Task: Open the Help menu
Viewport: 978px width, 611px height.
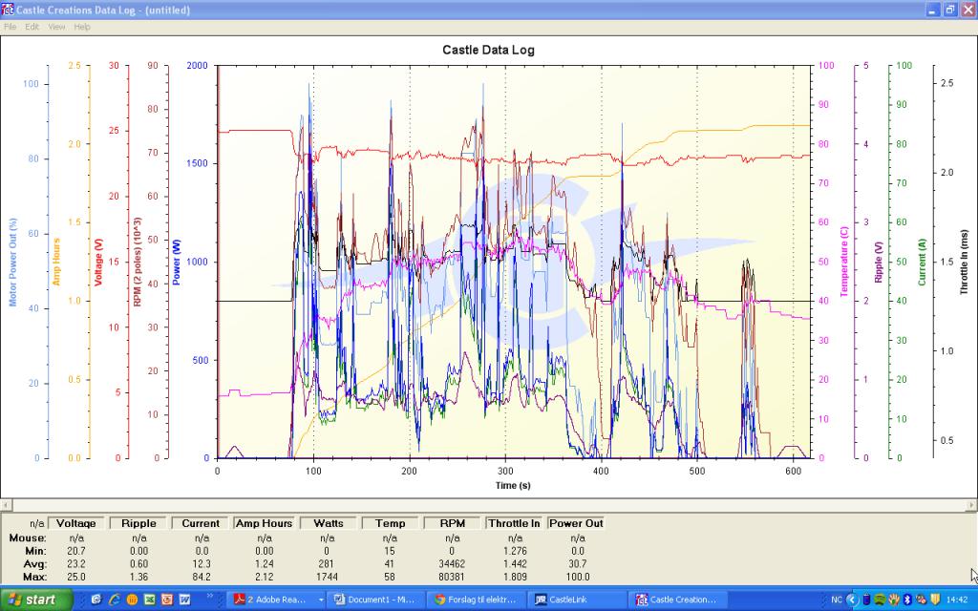Action: (x=82, y=27)
